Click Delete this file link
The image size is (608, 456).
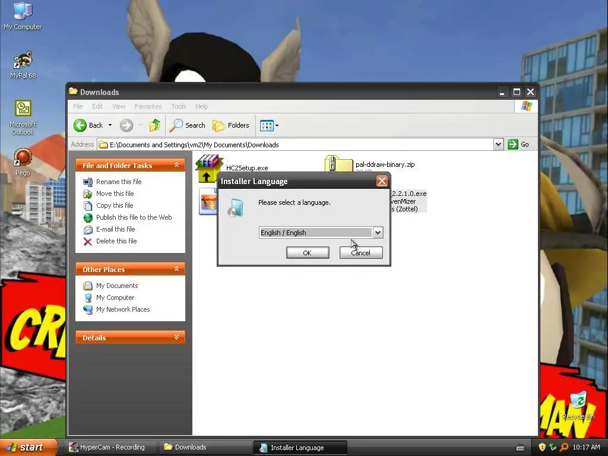[116, 241]
